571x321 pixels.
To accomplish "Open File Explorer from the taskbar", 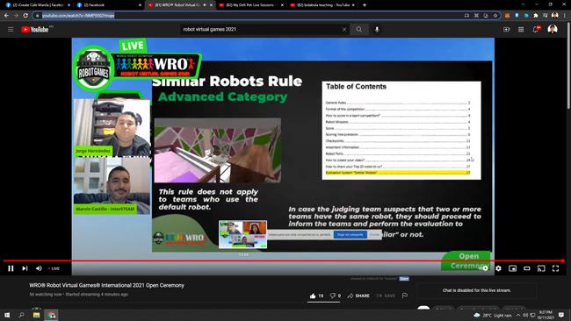I will click(x=36, y=315).
